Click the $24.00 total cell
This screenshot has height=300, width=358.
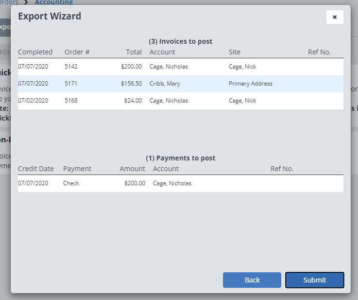(x=133, y=101)
